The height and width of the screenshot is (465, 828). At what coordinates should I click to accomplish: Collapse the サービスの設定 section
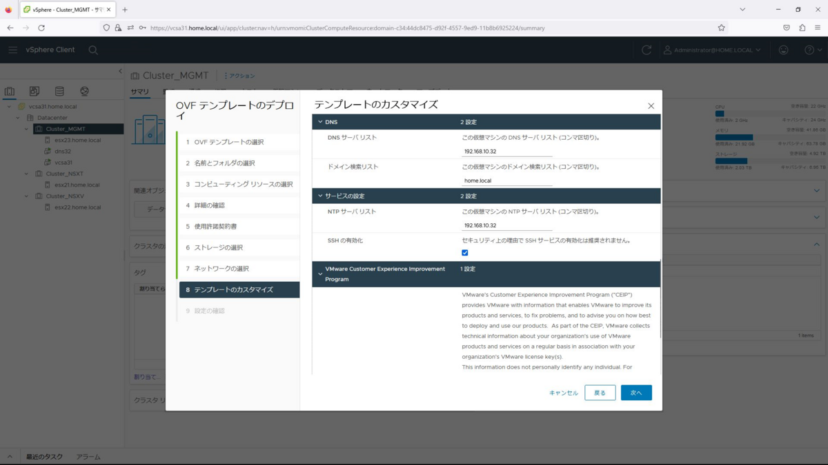320,196
